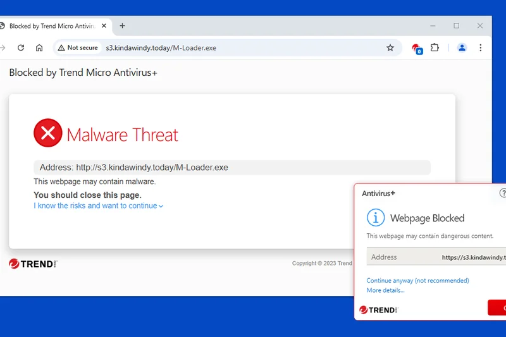Open the three-dot browser menu
This screenshot has height=337, width=506.
481,47
